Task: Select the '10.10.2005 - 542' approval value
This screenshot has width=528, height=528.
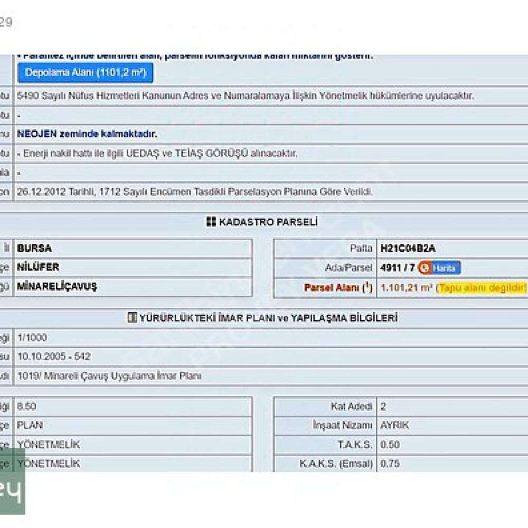Action: 54,356
